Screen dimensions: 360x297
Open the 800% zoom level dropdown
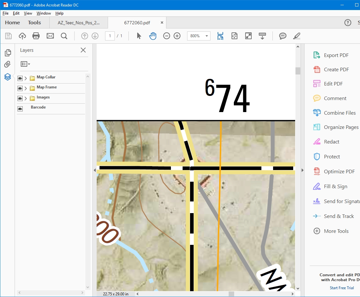[x=207, y=36]
